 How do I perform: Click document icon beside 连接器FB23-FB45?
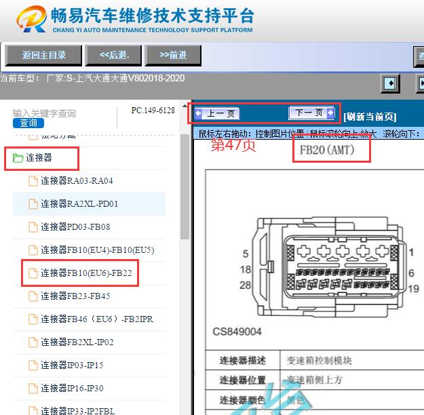point(33,296)
